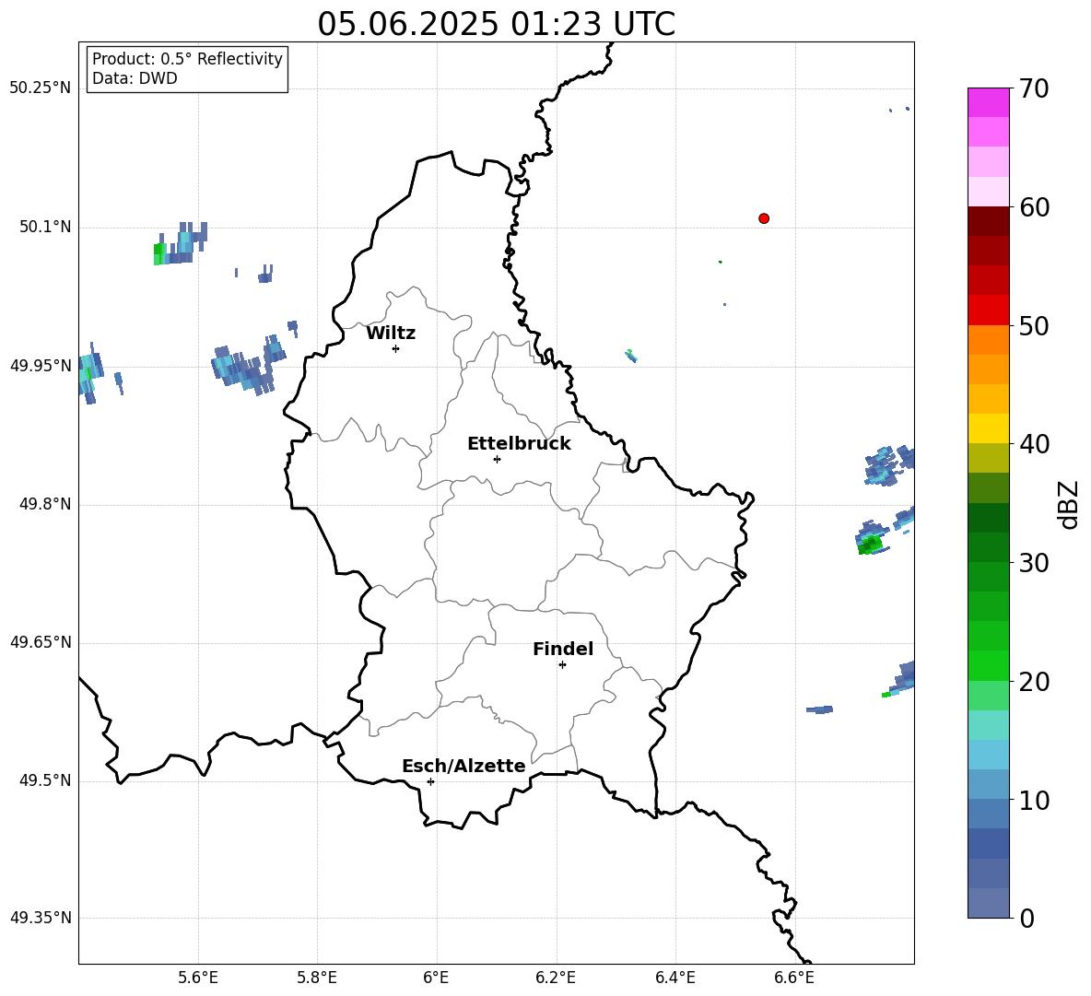The image size is (1091, 996).
Task: Click the 'Product: 0.5° Reflectivity' text
Action: pos(187,58)
